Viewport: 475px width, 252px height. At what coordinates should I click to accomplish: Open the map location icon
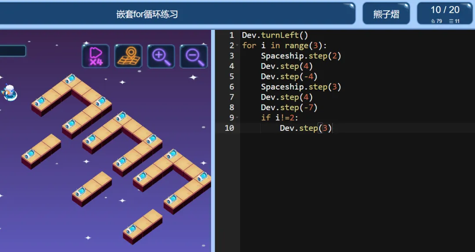[x=128, y=56]
